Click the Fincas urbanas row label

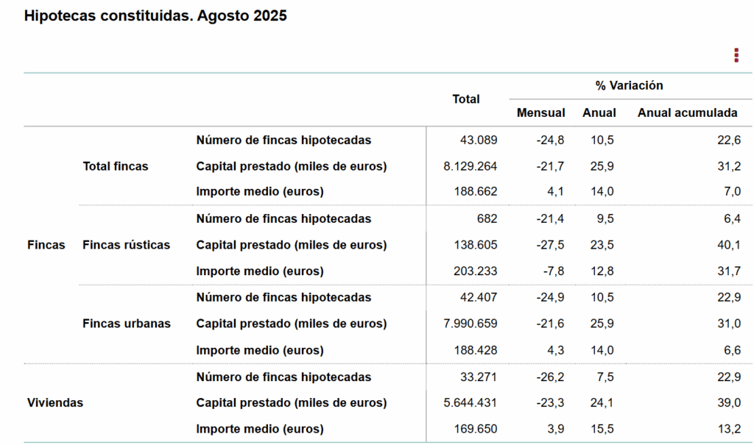click(x=126, y=324)
